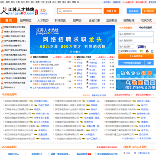Click the magnifier icon in search box
The image size is (156, 156).
(60, 11)
